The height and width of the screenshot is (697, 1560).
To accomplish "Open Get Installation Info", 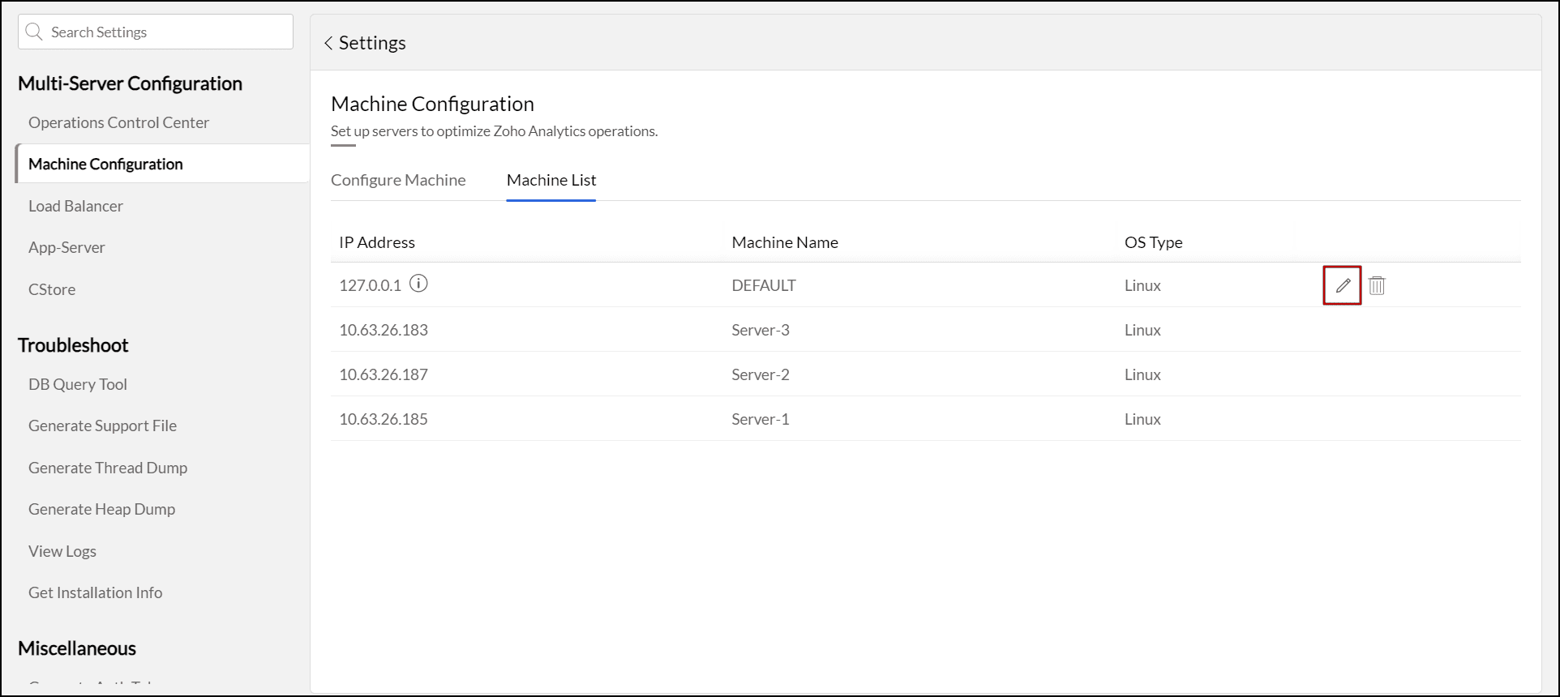I will coord(96,592).
